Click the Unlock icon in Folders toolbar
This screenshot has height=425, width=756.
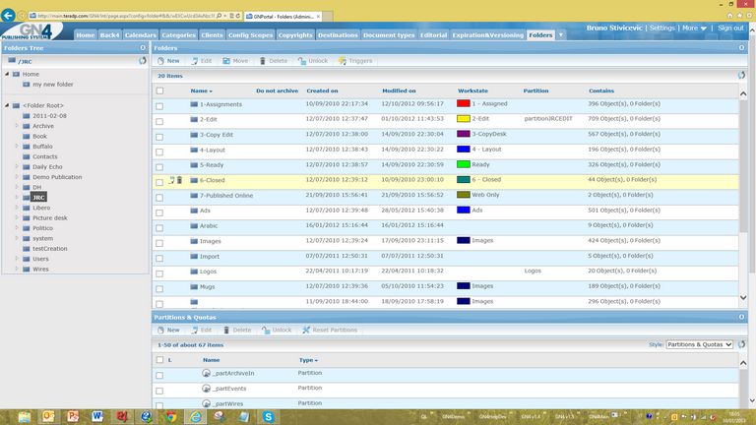click(x=302, y=61)
